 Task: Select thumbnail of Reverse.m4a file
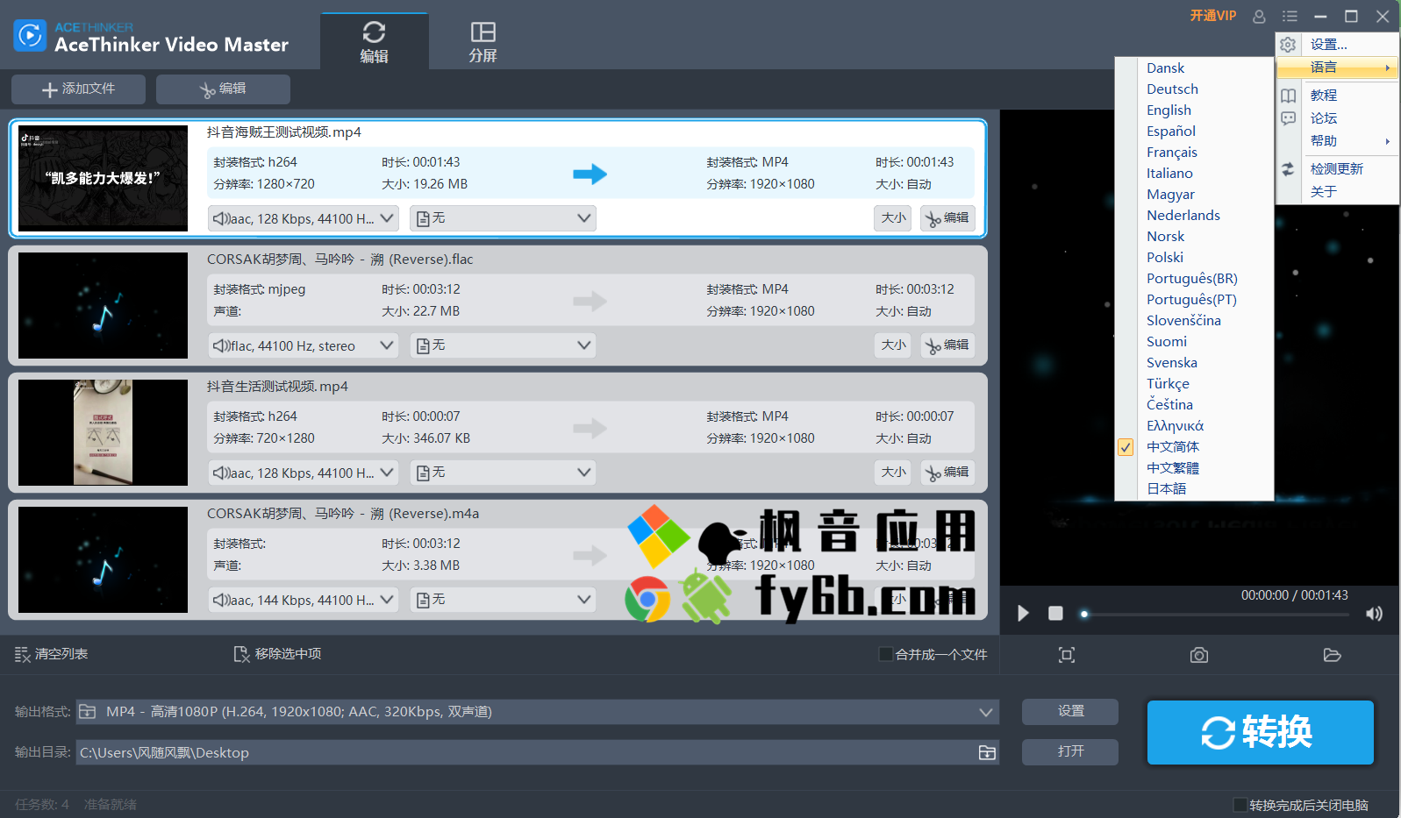103,559
